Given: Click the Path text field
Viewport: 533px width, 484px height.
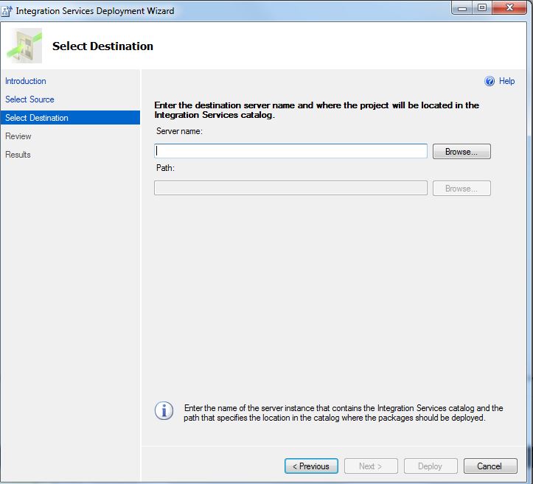Looking at the screenshot, I should coord(290,188).
